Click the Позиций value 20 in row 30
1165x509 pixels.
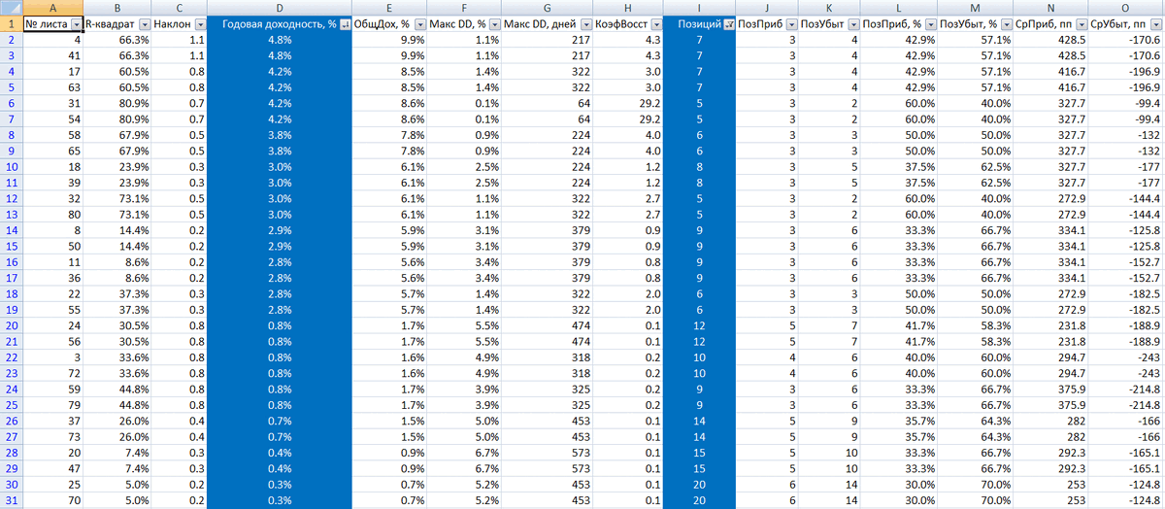700,485
